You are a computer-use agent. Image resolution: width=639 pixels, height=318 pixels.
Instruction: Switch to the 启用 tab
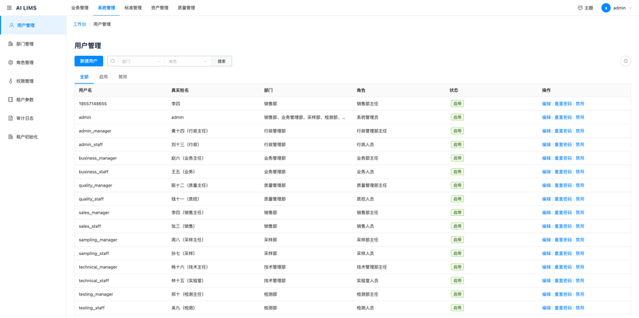(104, 77)
